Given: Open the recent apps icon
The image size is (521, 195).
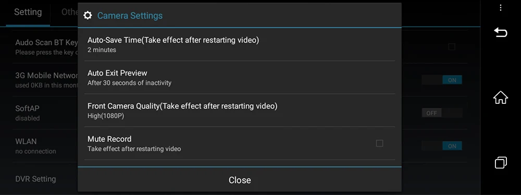Looking at the screenshot, I should pyautogui.click(x=500, y=163).
